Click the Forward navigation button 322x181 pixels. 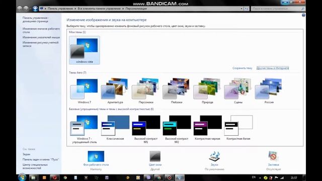[x=26, y=9]
